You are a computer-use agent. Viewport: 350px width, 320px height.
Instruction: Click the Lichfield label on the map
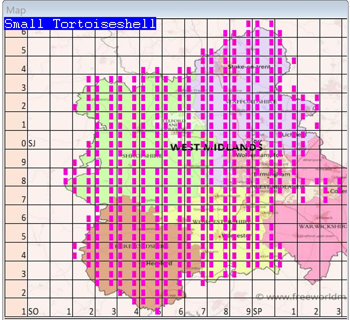click(293, 135)
